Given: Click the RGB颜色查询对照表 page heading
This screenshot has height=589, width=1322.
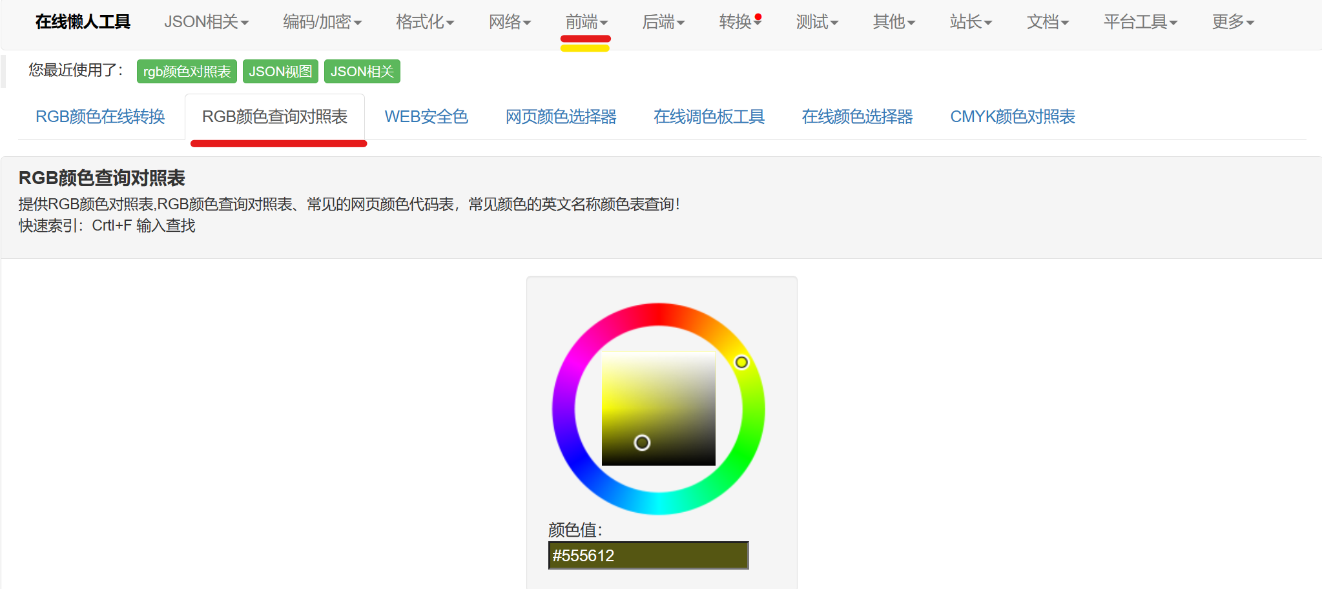Looking at the screenshot, I should [101, 178].
